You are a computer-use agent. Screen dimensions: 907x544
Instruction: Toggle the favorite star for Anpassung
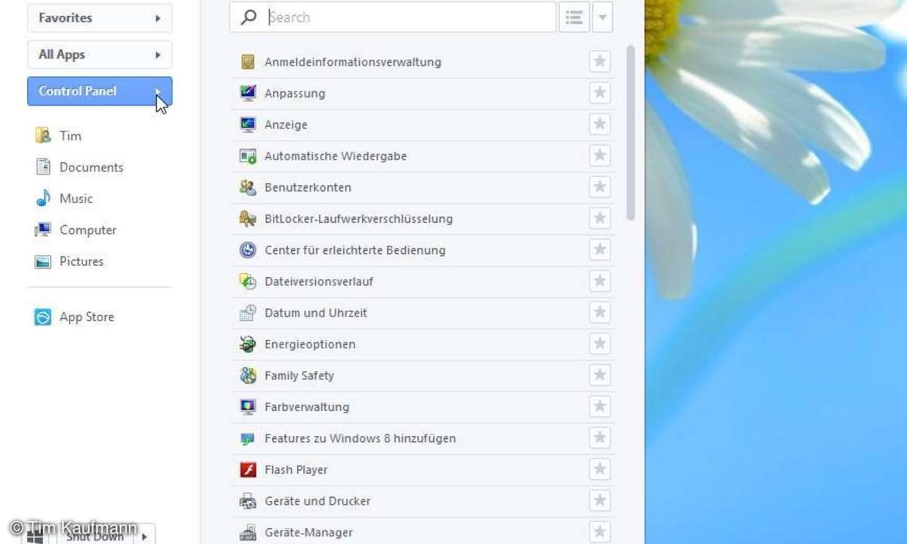pyautogui.click(x=600, y=94)
